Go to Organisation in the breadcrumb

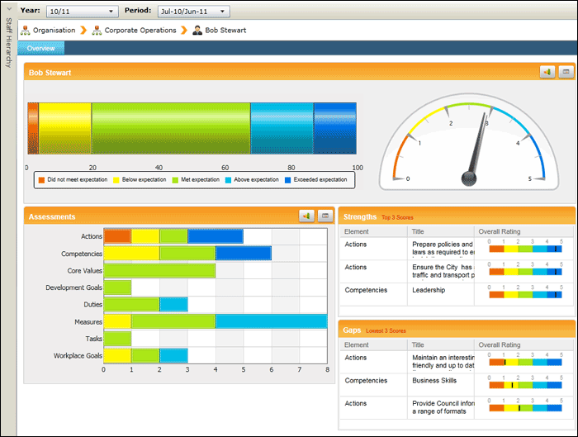pyautogui.click(x=54, y=31)
